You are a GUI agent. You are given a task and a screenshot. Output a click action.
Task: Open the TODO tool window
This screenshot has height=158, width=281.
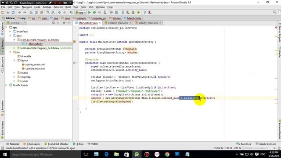tap(93, 144)
